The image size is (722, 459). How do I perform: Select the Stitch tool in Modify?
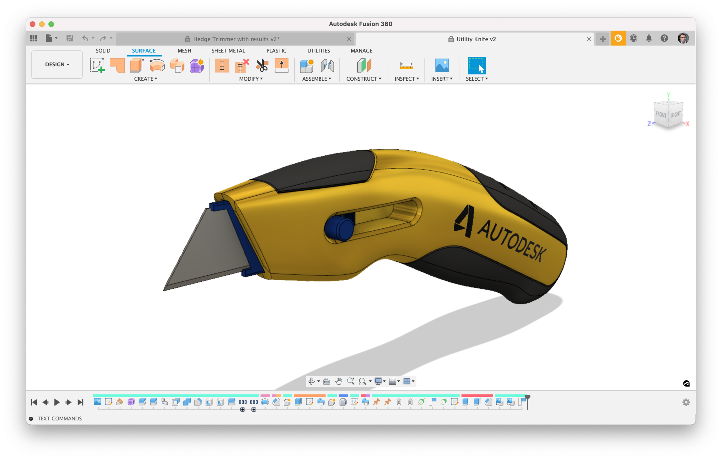[222, 65]
